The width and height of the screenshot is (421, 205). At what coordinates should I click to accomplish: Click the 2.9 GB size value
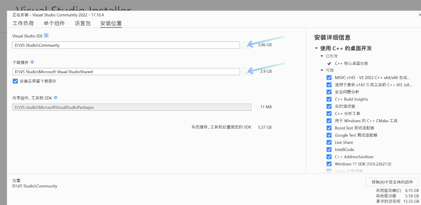pyautogui.click(x=266, y=72)
